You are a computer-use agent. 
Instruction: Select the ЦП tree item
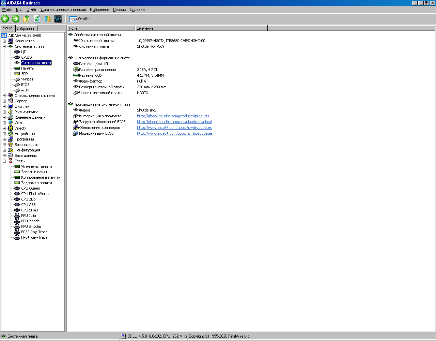pyautogui.click(x=24, y=52)
